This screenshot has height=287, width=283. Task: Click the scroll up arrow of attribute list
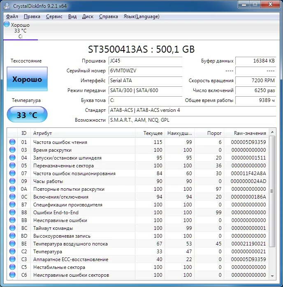(272, 132)
